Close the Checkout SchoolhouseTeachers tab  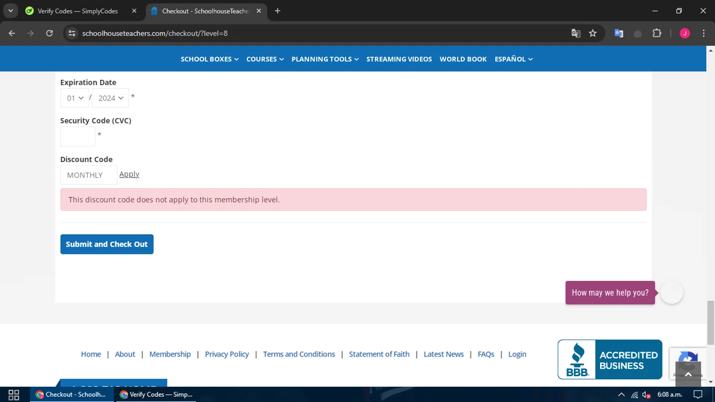pos(259,11)
